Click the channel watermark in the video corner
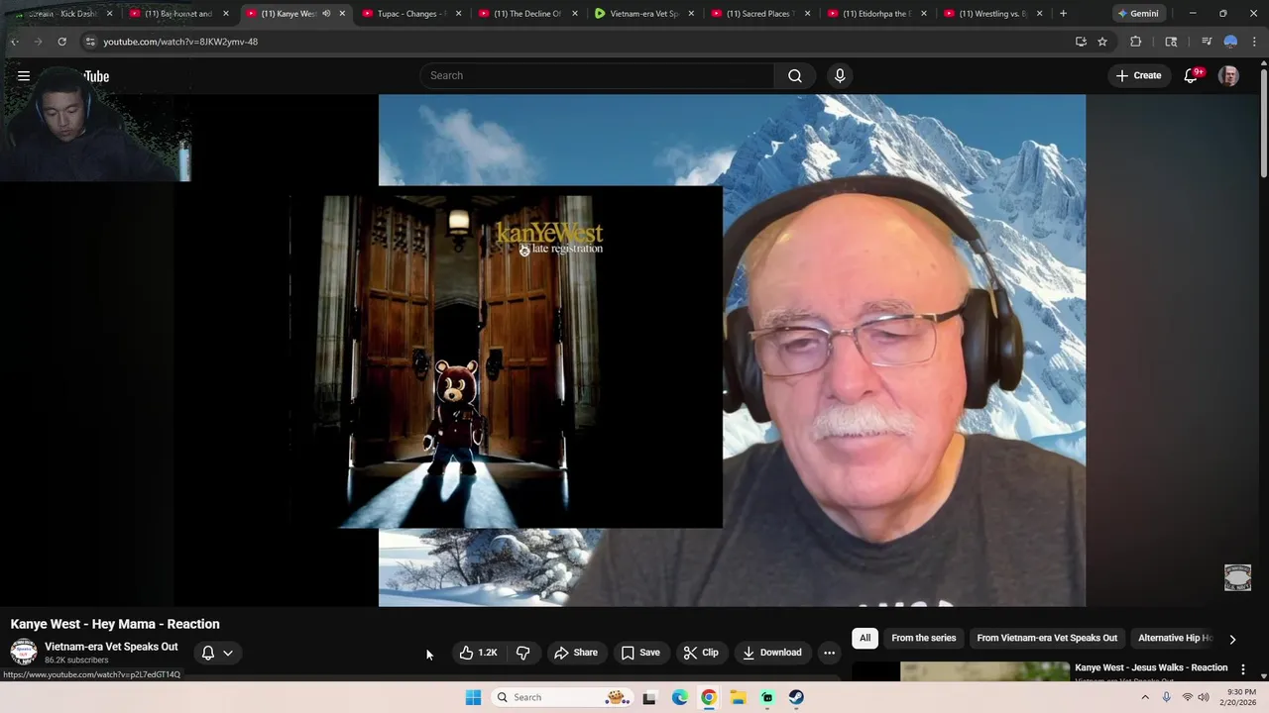Screen dimensions: 1269x713 point(1237,577)
